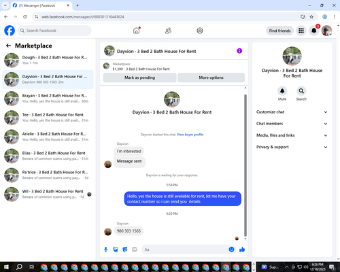Click the chat messages scrollbar

[245, 165]
